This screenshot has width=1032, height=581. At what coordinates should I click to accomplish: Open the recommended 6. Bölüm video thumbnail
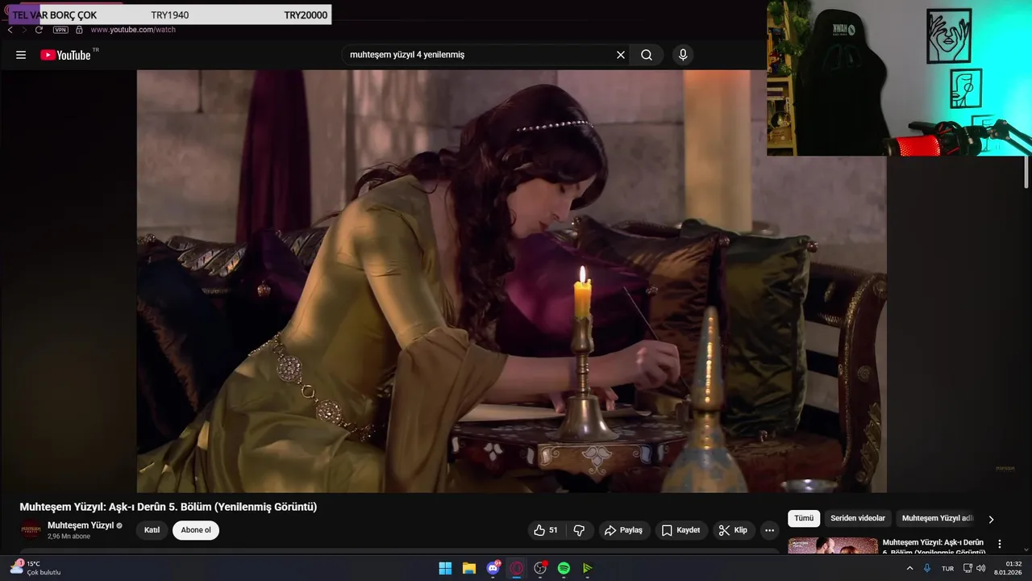(833, 546)
